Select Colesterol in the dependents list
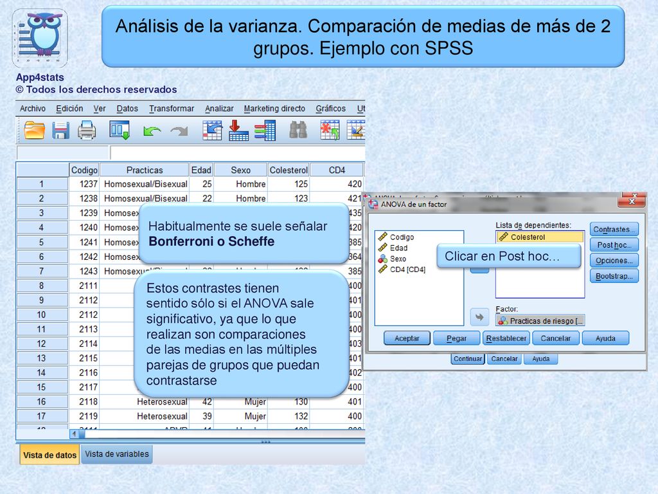 [x=540, y=237]
